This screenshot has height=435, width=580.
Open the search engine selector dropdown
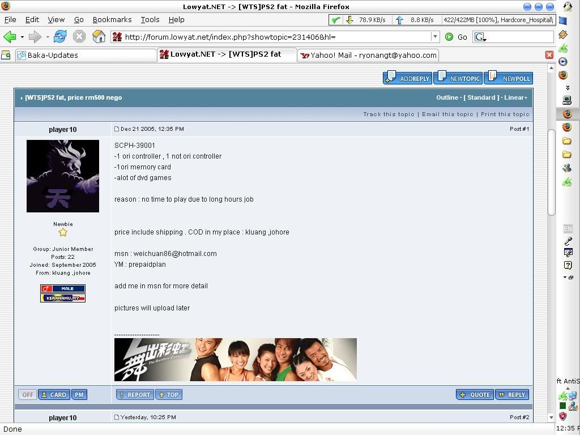pos(480,37)
